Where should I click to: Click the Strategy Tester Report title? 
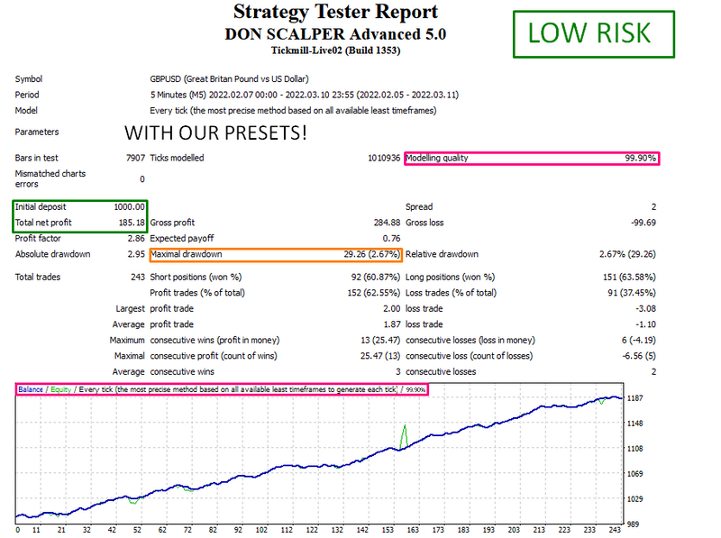tap(335, 12)
